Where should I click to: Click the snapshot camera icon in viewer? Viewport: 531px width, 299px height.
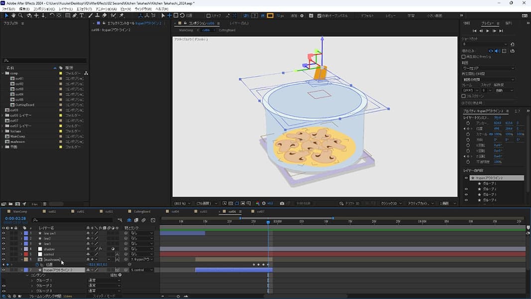(282, 203)
